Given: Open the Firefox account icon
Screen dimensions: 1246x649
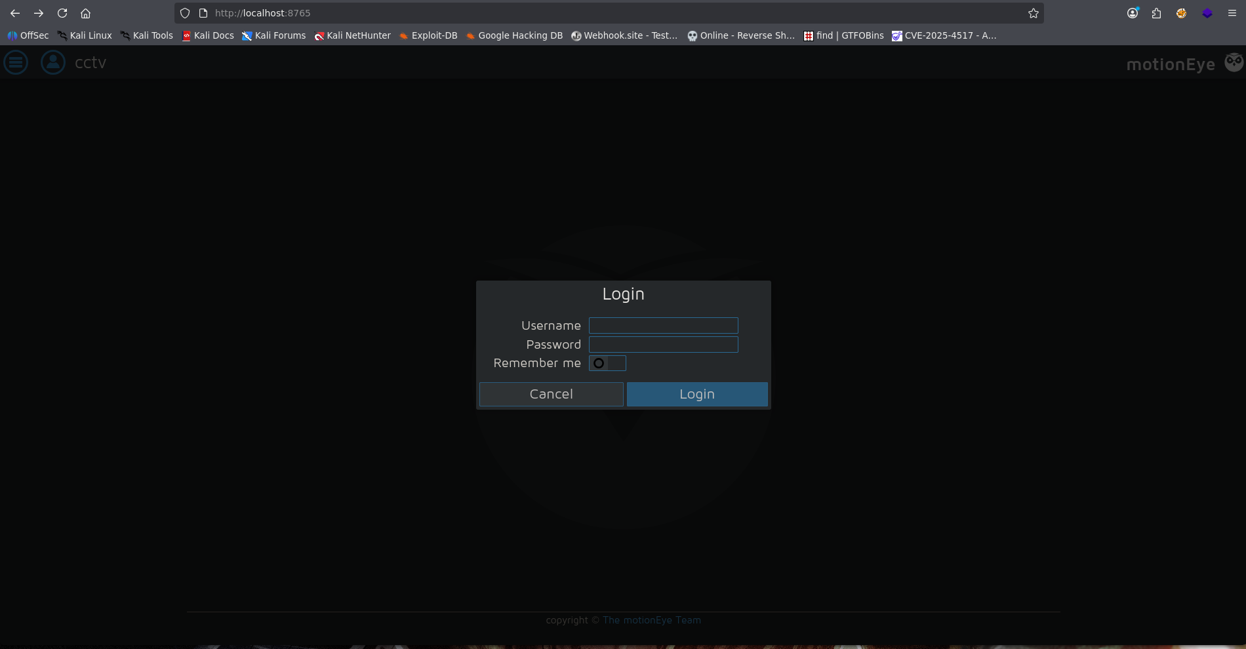Looking at the screenshot, I should point(1133,13).
